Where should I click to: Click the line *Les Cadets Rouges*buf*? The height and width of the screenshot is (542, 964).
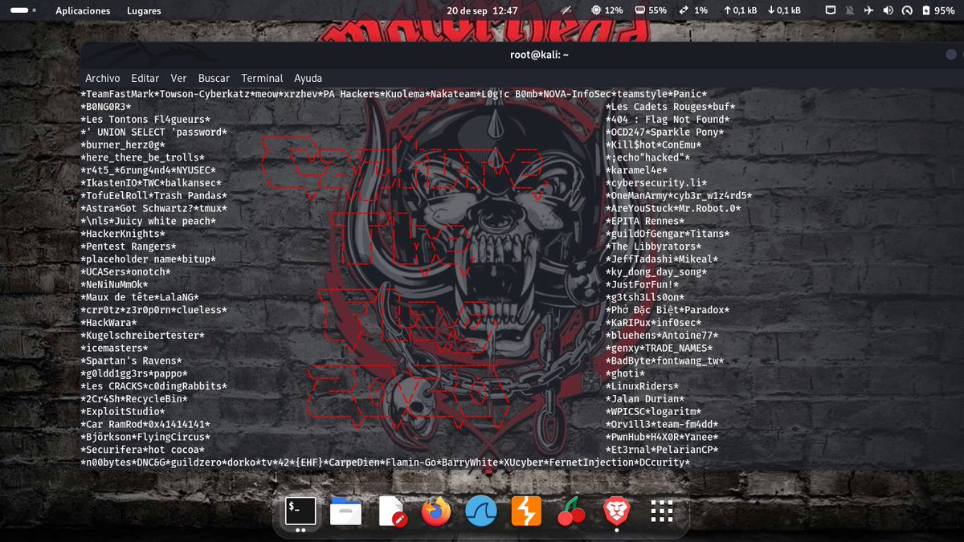tap(671, 107)
